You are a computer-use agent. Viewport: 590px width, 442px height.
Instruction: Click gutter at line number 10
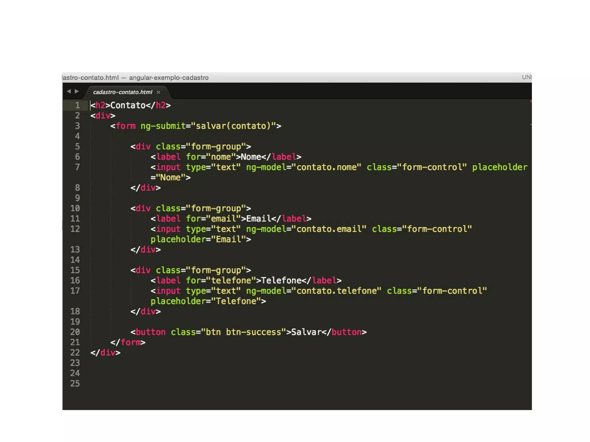point(75,208)
